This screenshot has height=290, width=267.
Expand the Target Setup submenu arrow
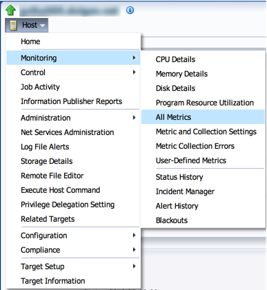[134, 267]
